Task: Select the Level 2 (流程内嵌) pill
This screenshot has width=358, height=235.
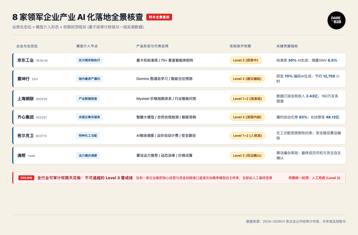Action: click(247, 117)
